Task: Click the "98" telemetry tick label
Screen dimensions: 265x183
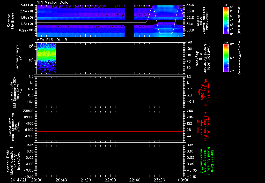Action: (189, 130)
